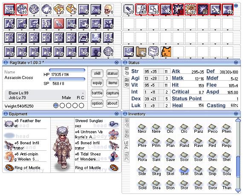This screenshot has width=243, height=196.
Task: Click the capture button
Action: pos(113,93)
